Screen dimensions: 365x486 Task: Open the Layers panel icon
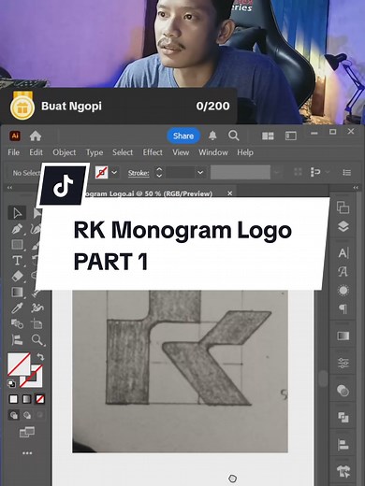pyautogui.click(x=343, y=226)
